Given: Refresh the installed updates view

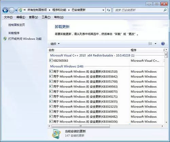Looking at the screenshot, I should 108,10.
